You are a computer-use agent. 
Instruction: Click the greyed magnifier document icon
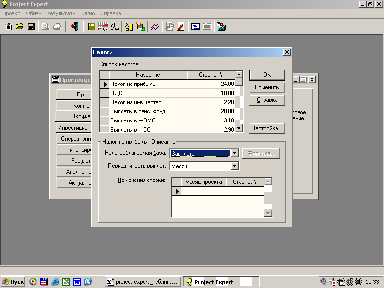pos(169,26)
